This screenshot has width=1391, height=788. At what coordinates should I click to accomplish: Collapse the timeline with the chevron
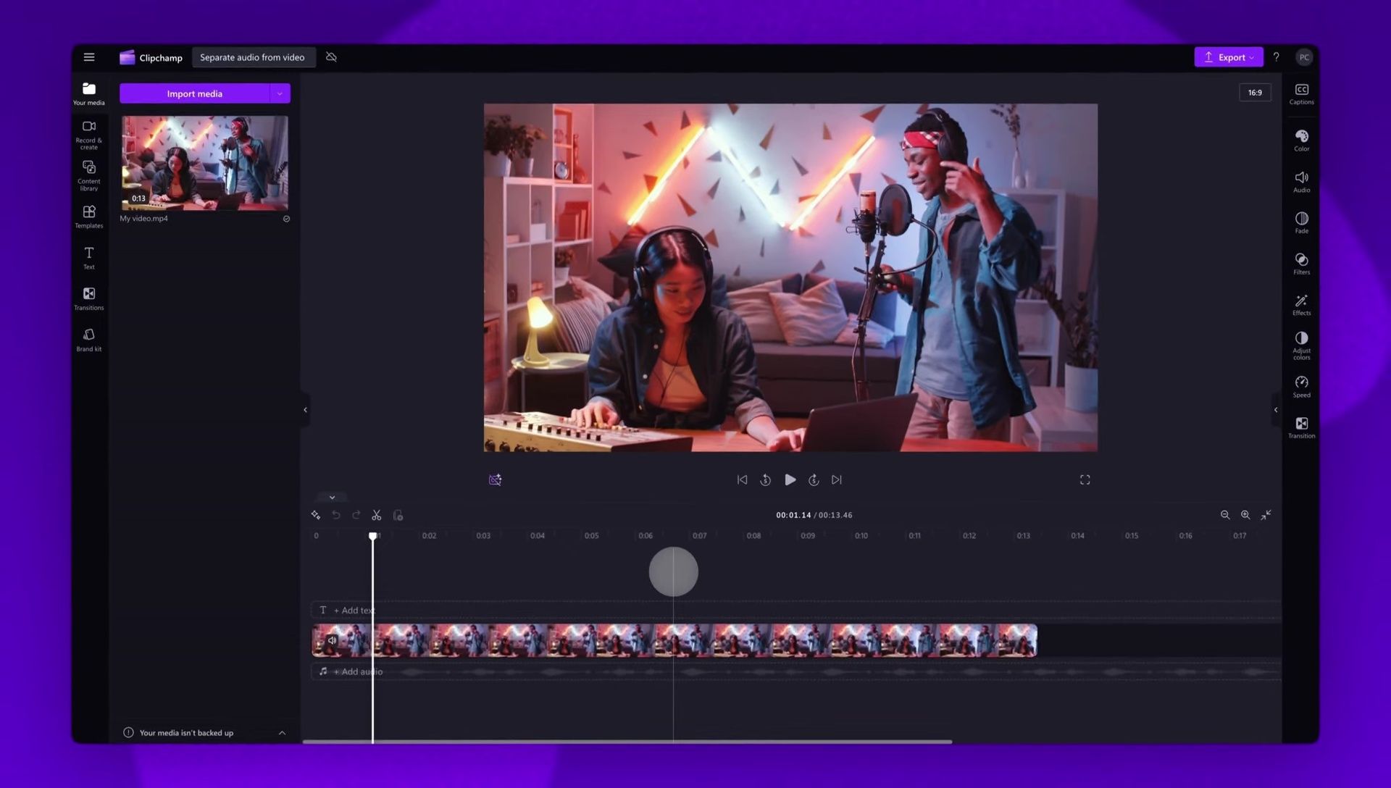(x=332, y=498)
